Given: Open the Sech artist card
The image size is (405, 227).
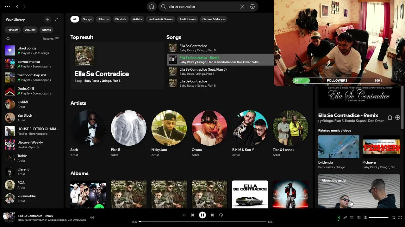Looking at the screenshot, I should click(88, 134).
